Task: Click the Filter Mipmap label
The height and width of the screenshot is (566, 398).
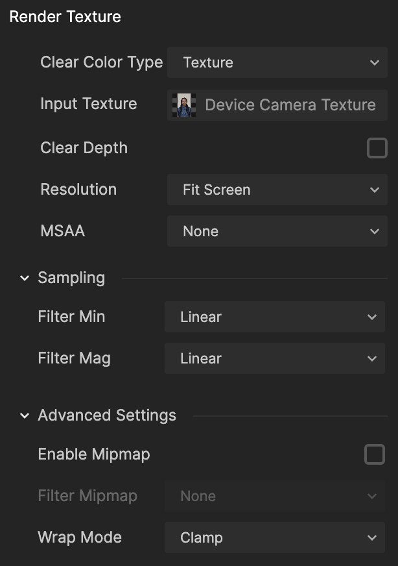Action: point(88,496)
